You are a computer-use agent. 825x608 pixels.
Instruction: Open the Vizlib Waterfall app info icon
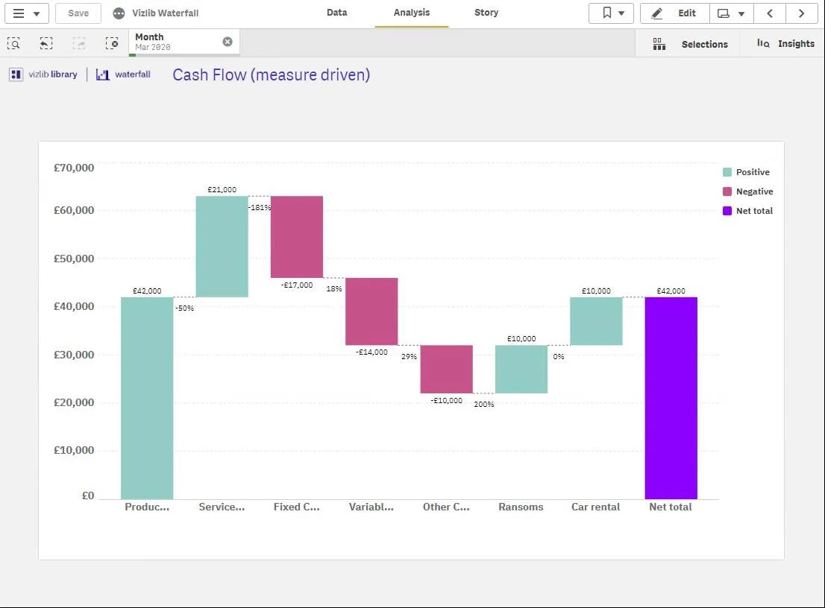click(119, 13)
